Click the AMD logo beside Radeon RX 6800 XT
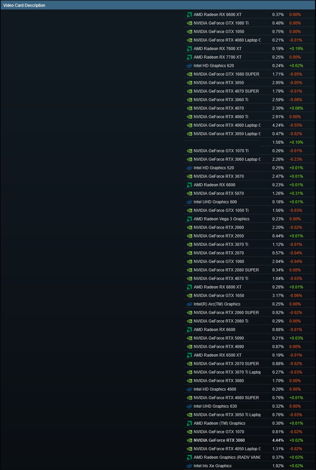Viewport: 316px width, 470px height. pos(189,287)
